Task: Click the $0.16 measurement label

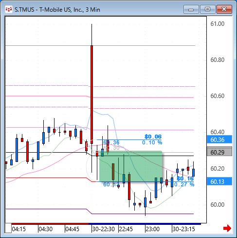Action: tap(185, 178)
